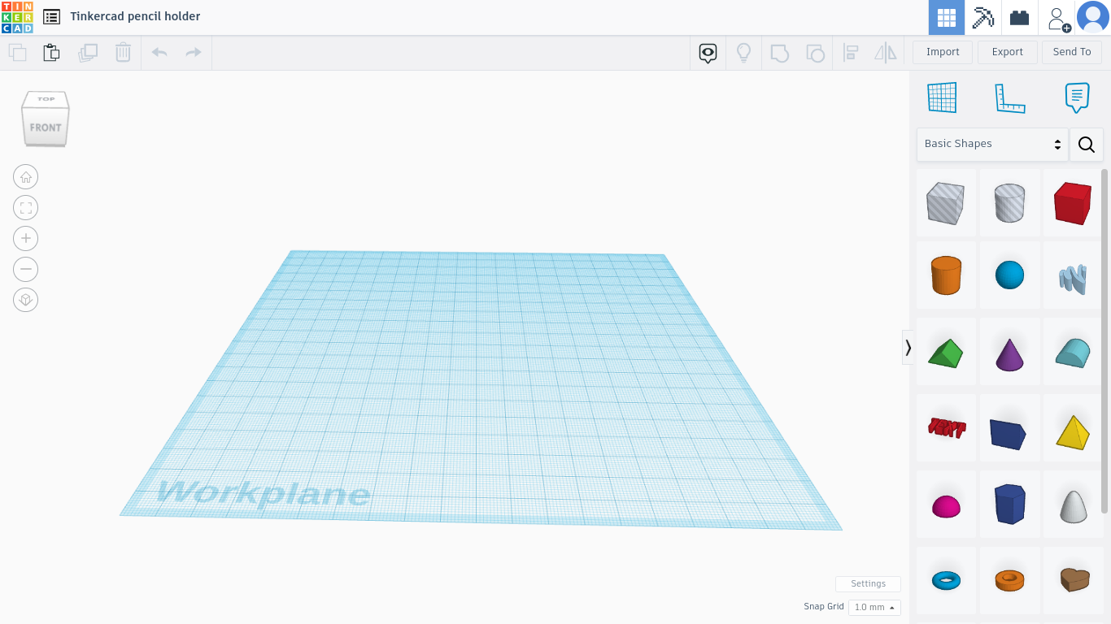The height and width of the screenshot is (624, 1111).
Task: Open the Basic Shapes dropdown
Action: click(991, 144)
